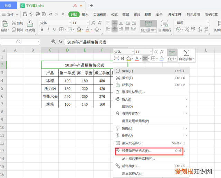Click the percent style icon
Image resolution: width=221 pixels, height=178 pixels.
click(x=187, y=29)
